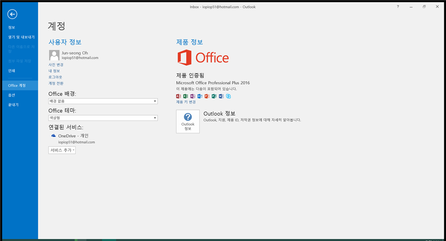Minimize the Outlook window

[411, 7]
